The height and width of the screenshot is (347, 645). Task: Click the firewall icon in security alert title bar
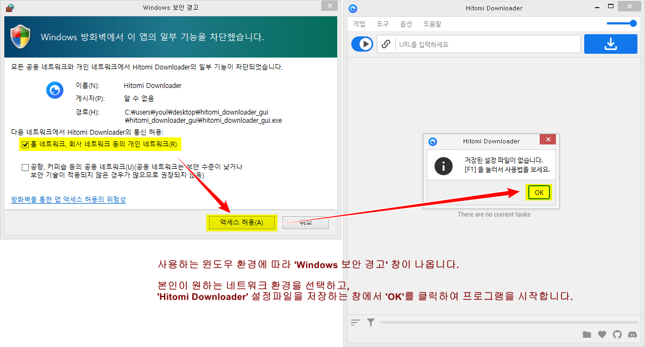point(9,8)
